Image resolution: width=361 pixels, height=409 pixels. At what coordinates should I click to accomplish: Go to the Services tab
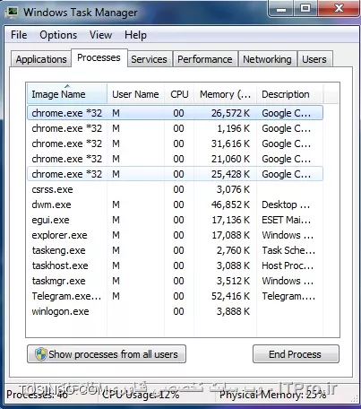tap(149, 59)
